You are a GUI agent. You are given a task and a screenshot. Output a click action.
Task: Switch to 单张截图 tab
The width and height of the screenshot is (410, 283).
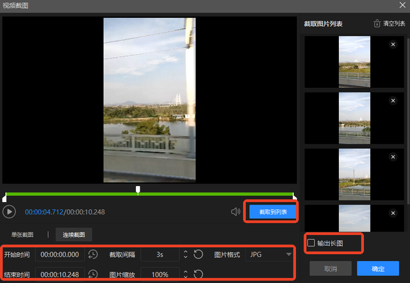[x=22, y=234]
